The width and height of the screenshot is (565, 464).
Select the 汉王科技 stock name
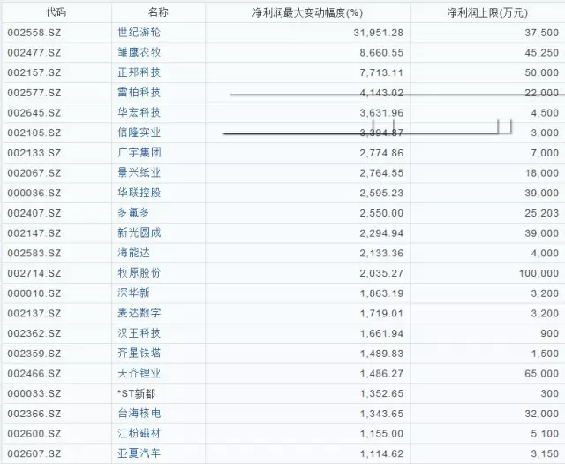[139, 332]
